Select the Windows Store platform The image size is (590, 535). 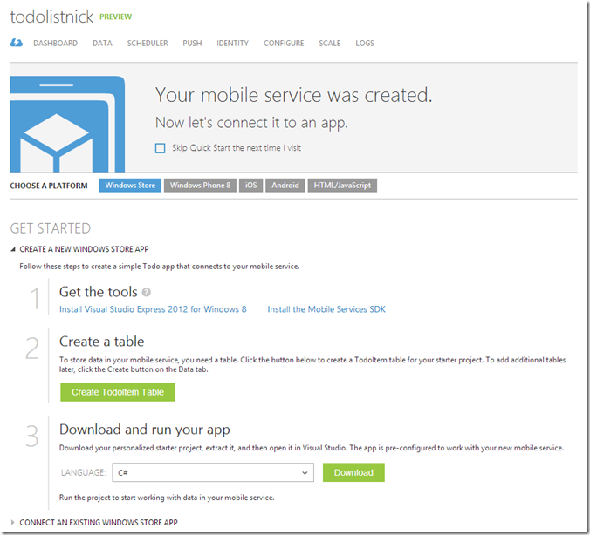[130, 186]
